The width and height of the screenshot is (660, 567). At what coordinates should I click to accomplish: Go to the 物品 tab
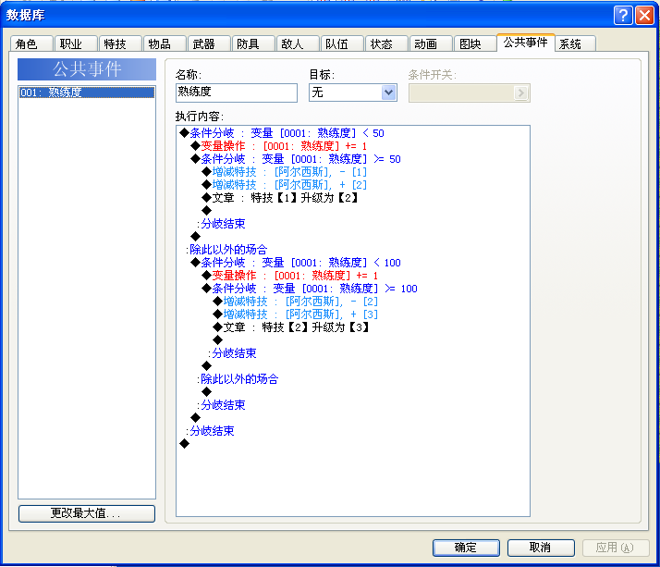point(165,43)
